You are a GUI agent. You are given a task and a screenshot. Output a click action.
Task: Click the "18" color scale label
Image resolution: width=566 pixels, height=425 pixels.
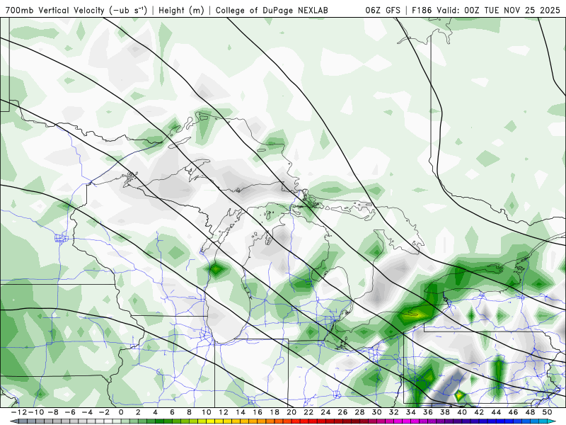point(275,412)
